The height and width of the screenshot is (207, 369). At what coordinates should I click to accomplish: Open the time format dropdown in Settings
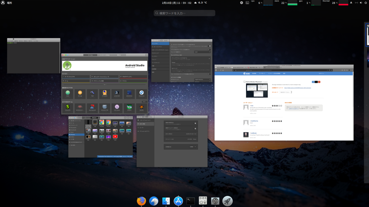pos(193,147)
